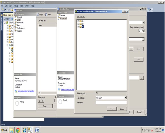Open Start menu
Image resolution: width=165 pixels, height=133 pixels.
4,130
